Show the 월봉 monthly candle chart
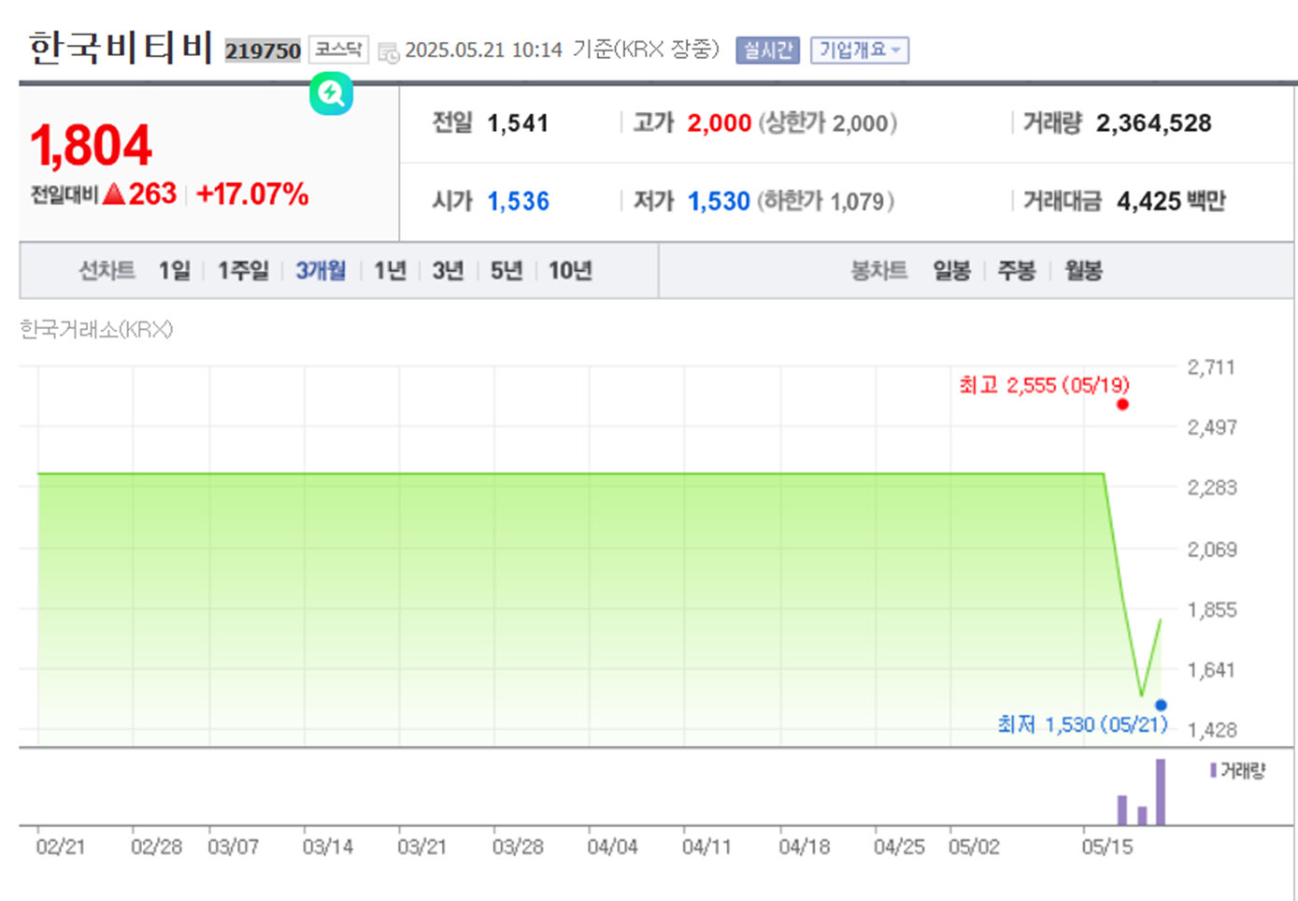This screenshot has width=1298, height=901. point(1084,271)
